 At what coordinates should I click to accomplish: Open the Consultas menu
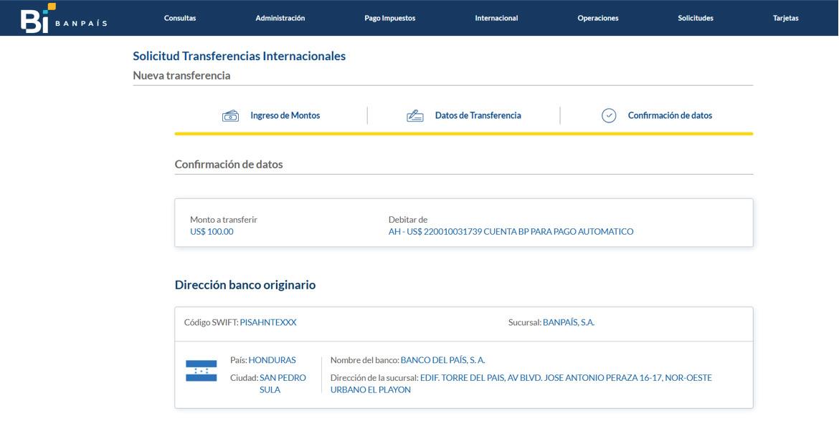coord(180,18)
